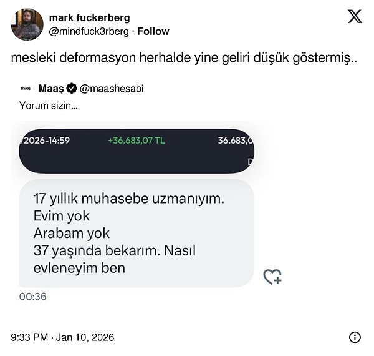
Task: Open the dark transaction banner image
Action: pos(137,151)
